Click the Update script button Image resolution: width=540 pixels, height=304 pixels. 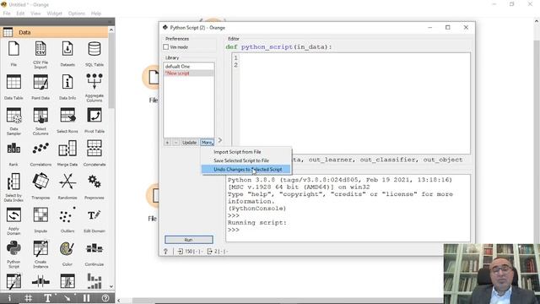[x=189, y=143]
